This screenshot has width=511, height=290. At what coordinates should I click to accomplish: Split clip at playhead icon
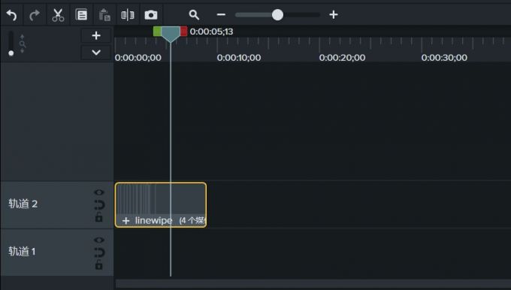tap(128, 15)
